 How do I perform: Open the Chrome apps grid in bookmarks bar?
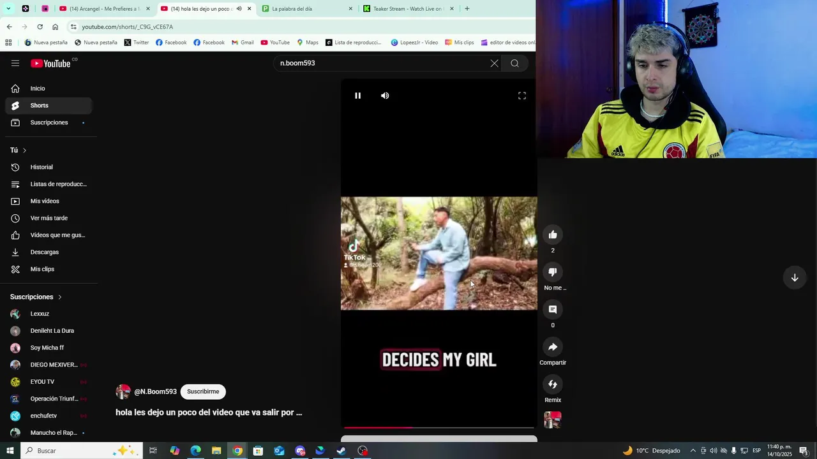click(8, 43)
